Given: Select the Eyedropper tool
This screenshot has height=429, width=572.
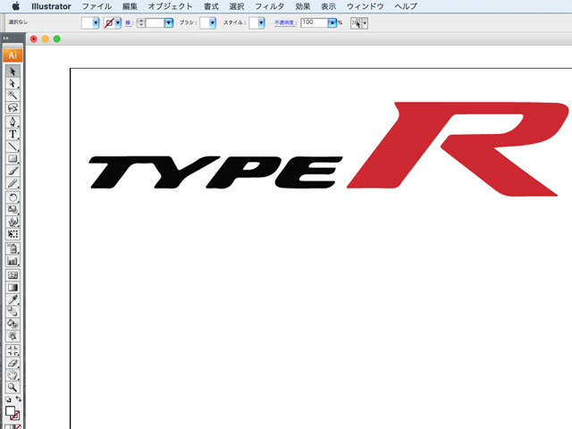Looking at the screenshot, I should pyautogui.click(x=13, y=299).
